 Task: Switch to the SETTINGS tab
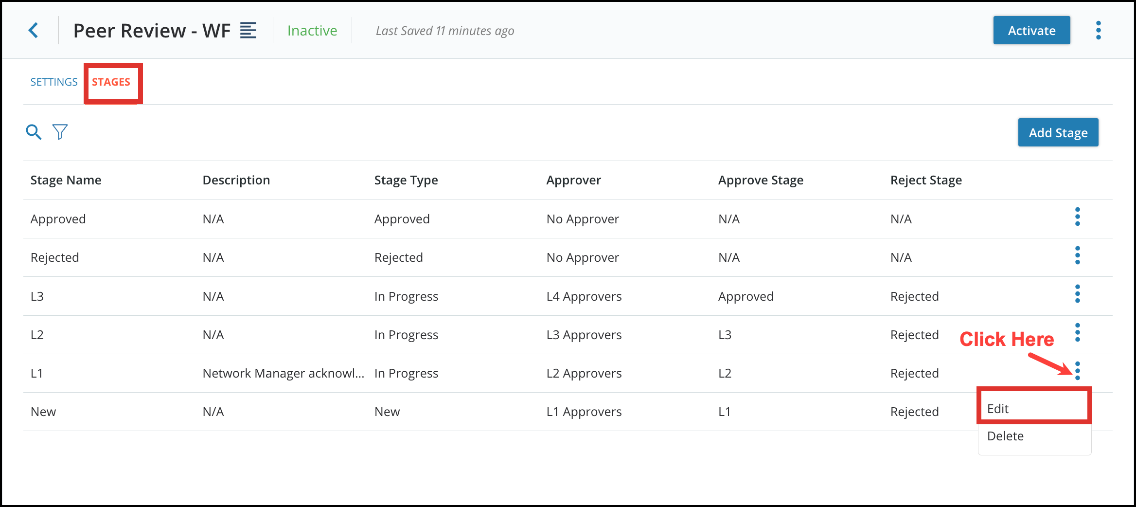pyautogui.click(x=54, y=82)
